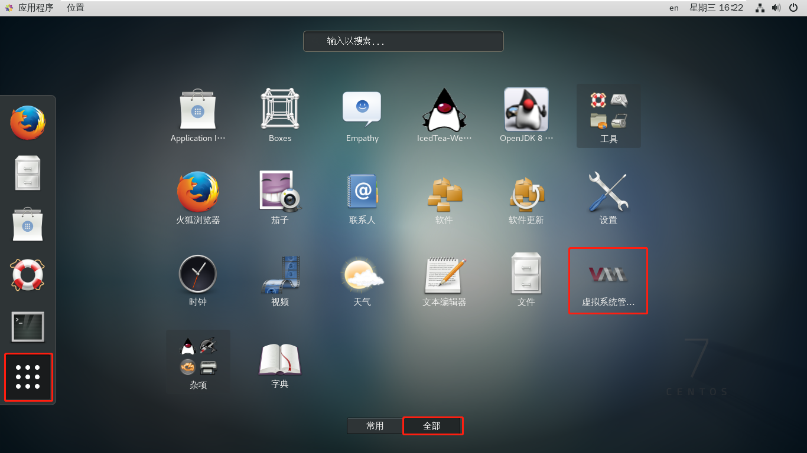Switch to the 全部 (All) view
The height and width of the screenshot is (453, 807).
432,426
